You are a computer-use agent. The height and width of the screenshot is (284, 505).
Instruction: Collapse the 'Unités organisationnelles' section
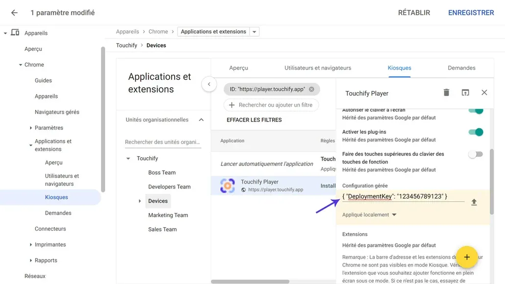click(201, 119)
